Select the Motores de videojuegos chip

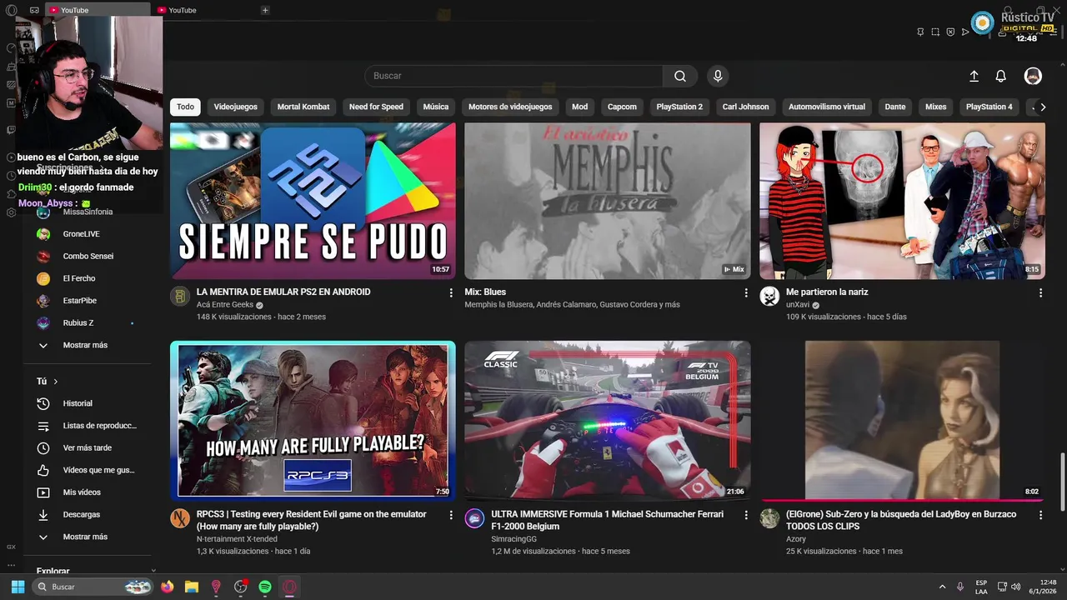coord(510,107)
